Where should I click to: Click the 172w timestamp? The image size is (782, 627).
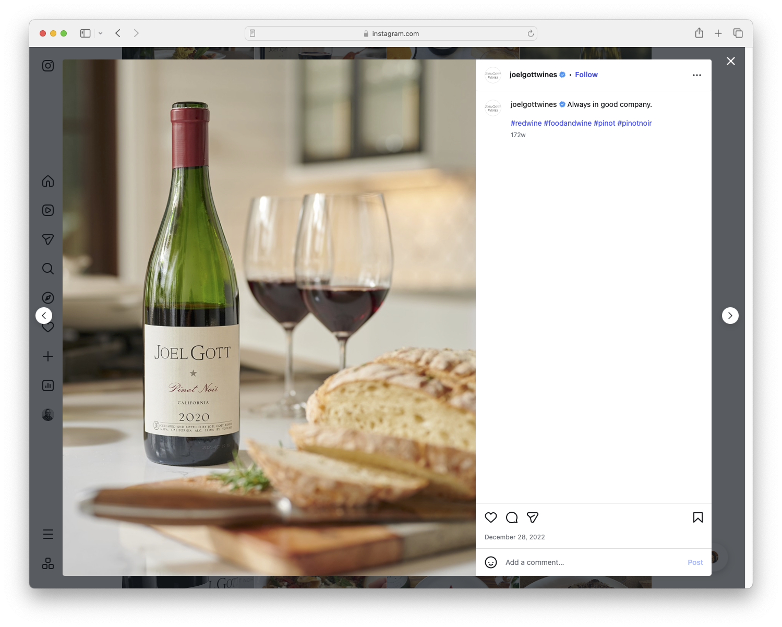coord(518,135)
